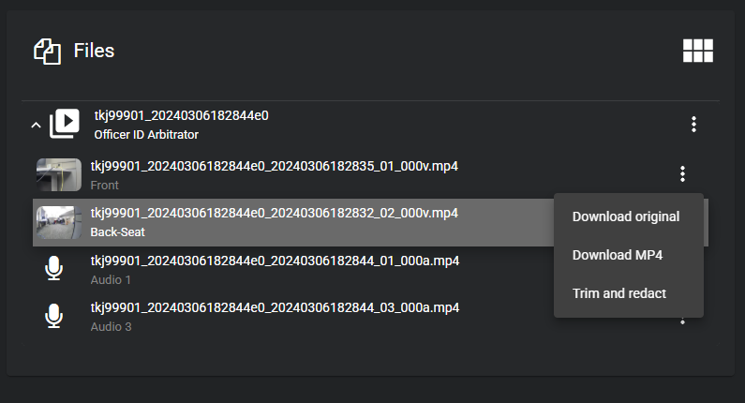This screenshot has height=403, width=745.
Task: Click the Officer ID Arbitrator label
Action: click(146, 134)
